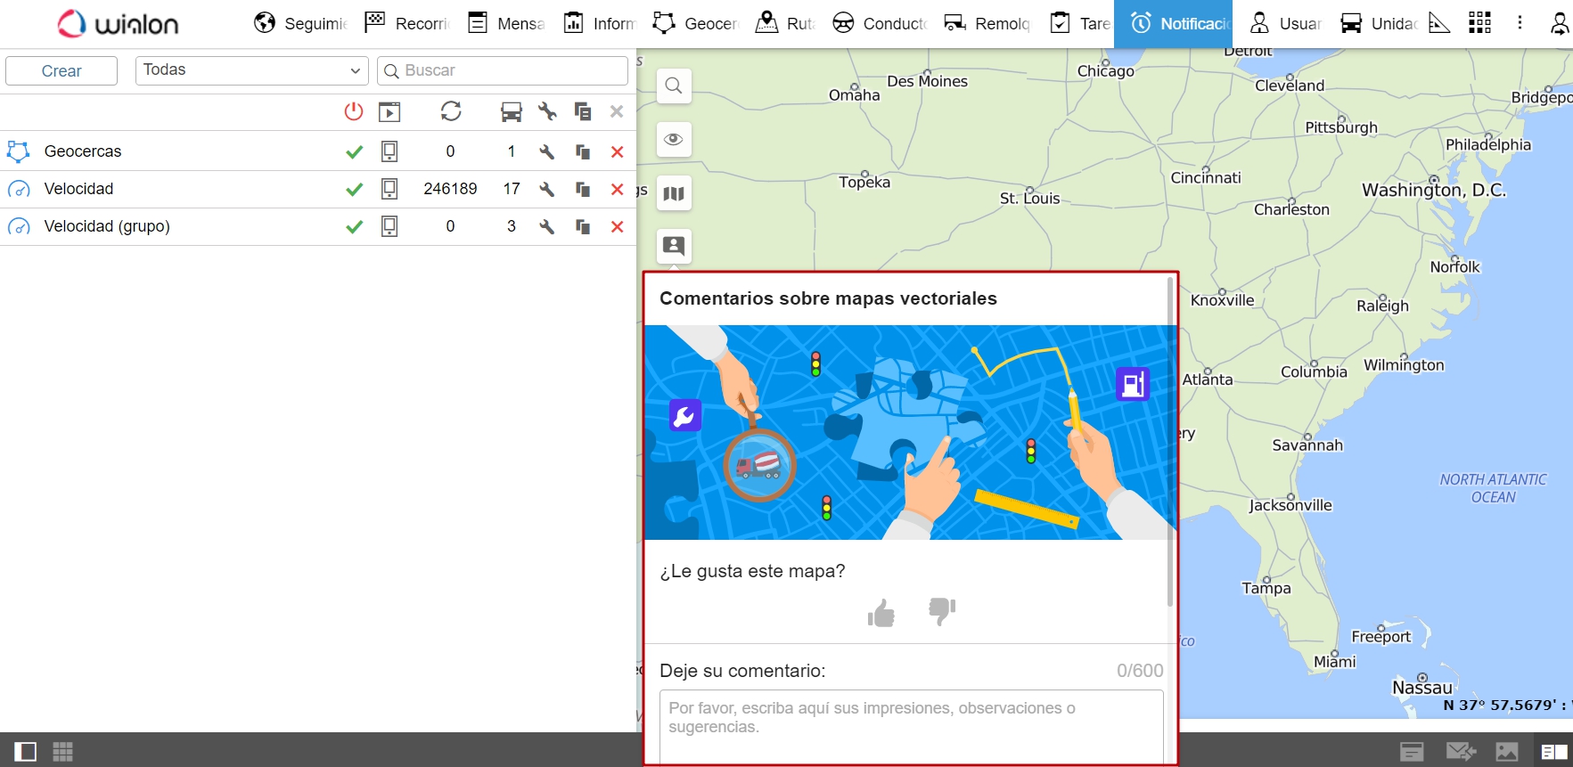This screenshot has width=1573, height=767.
Task: Click the thumbs down icon
Action: pos(941,611)
